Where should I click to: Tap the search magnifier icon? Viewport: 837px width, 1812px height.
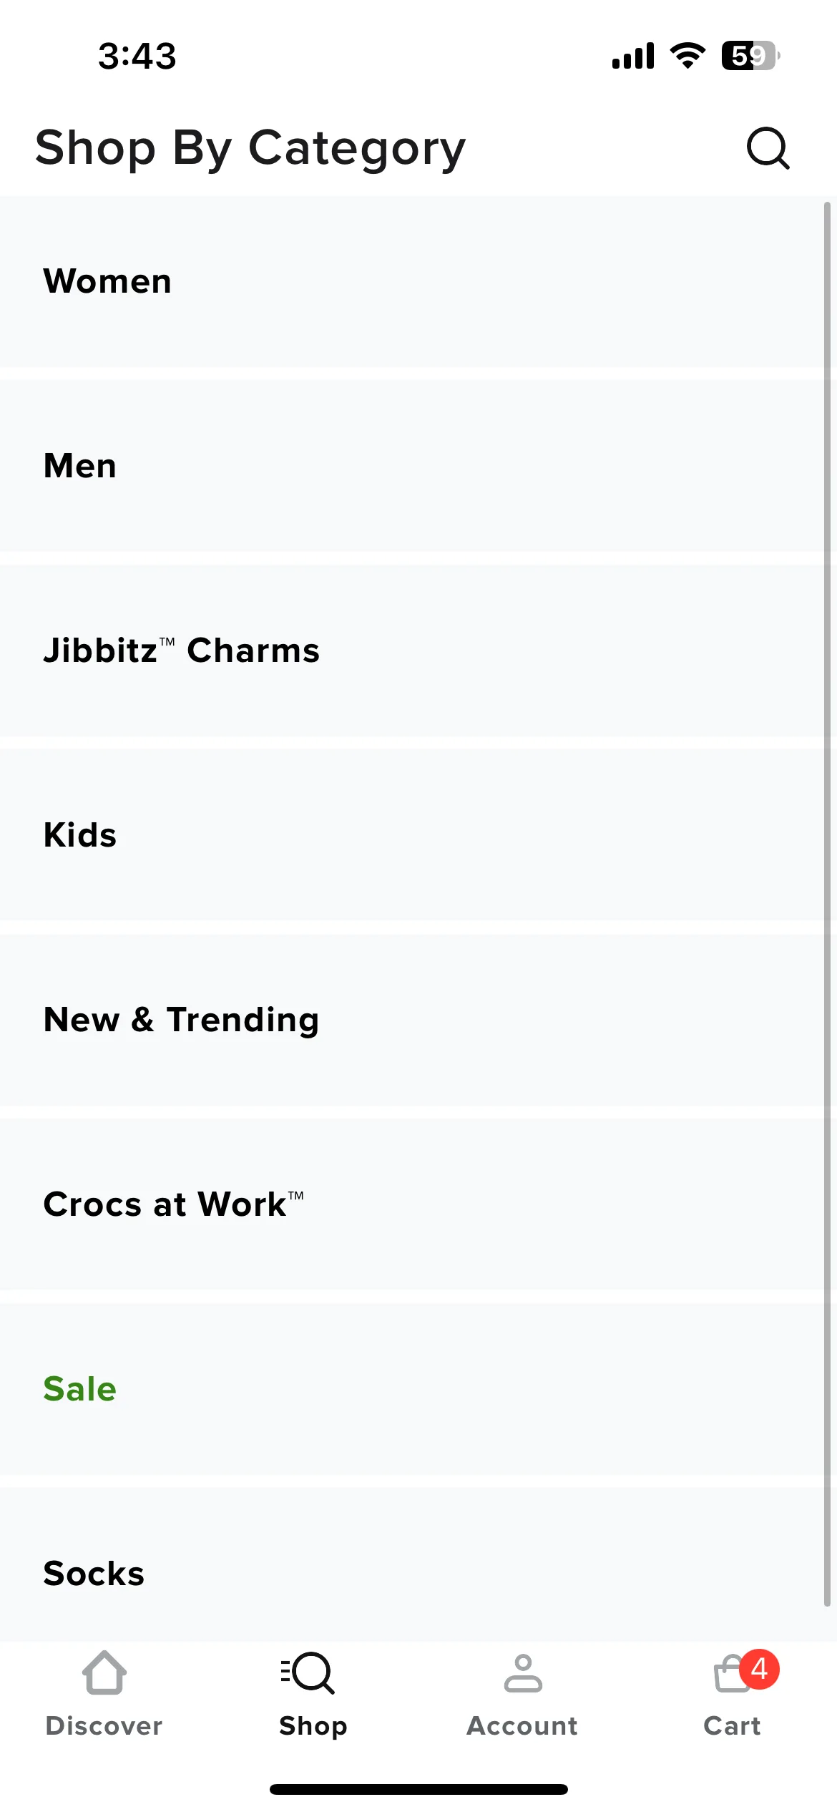tap(768, 148)
